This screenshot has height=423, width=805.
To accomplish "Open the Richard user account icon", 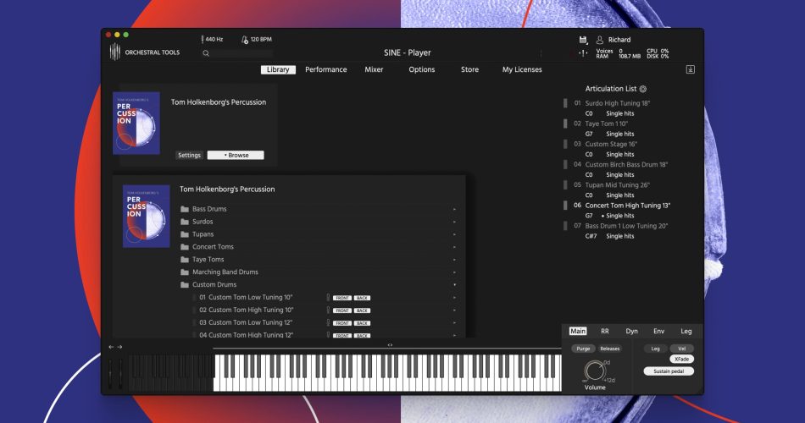I will [x=599, y=40].
